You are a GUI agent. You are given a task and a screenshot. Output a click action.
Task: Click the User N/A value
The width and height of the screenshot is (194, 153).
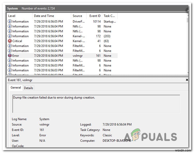[x=42, y=141]
